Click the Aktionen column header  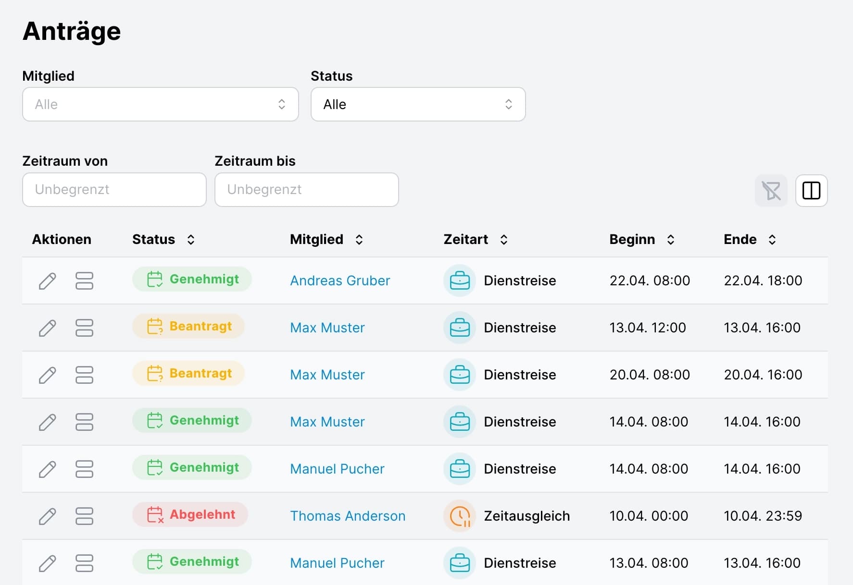coord(62,239)
